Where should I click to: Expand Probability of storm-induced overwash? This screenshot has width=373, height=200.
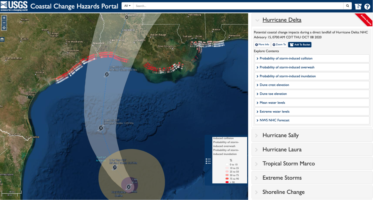pyautogui.click(x=312, y=67)
